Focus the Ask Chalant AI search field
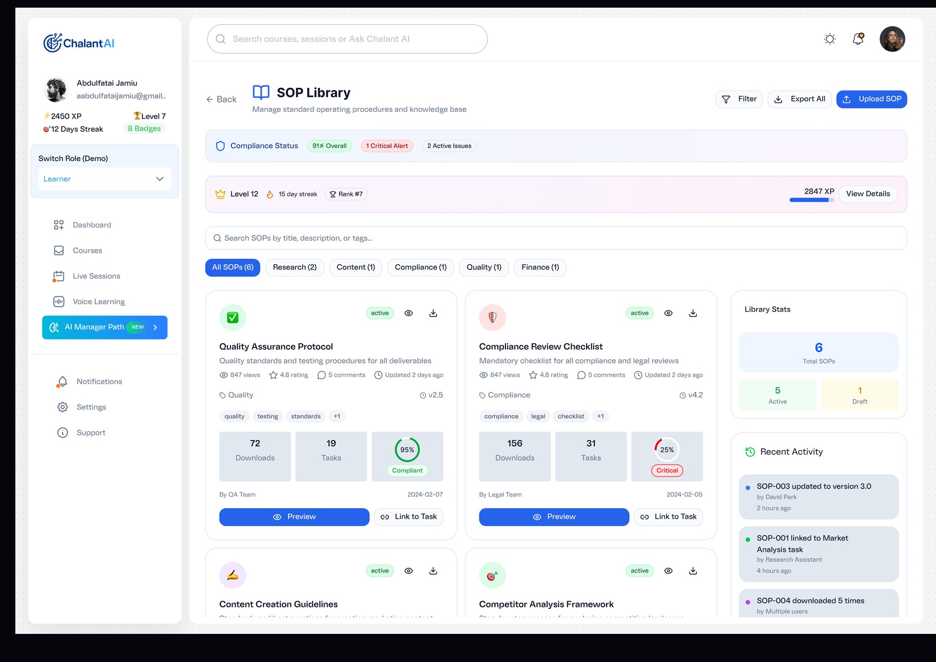This screenshot has width=936, height=662. coord(347,39)
